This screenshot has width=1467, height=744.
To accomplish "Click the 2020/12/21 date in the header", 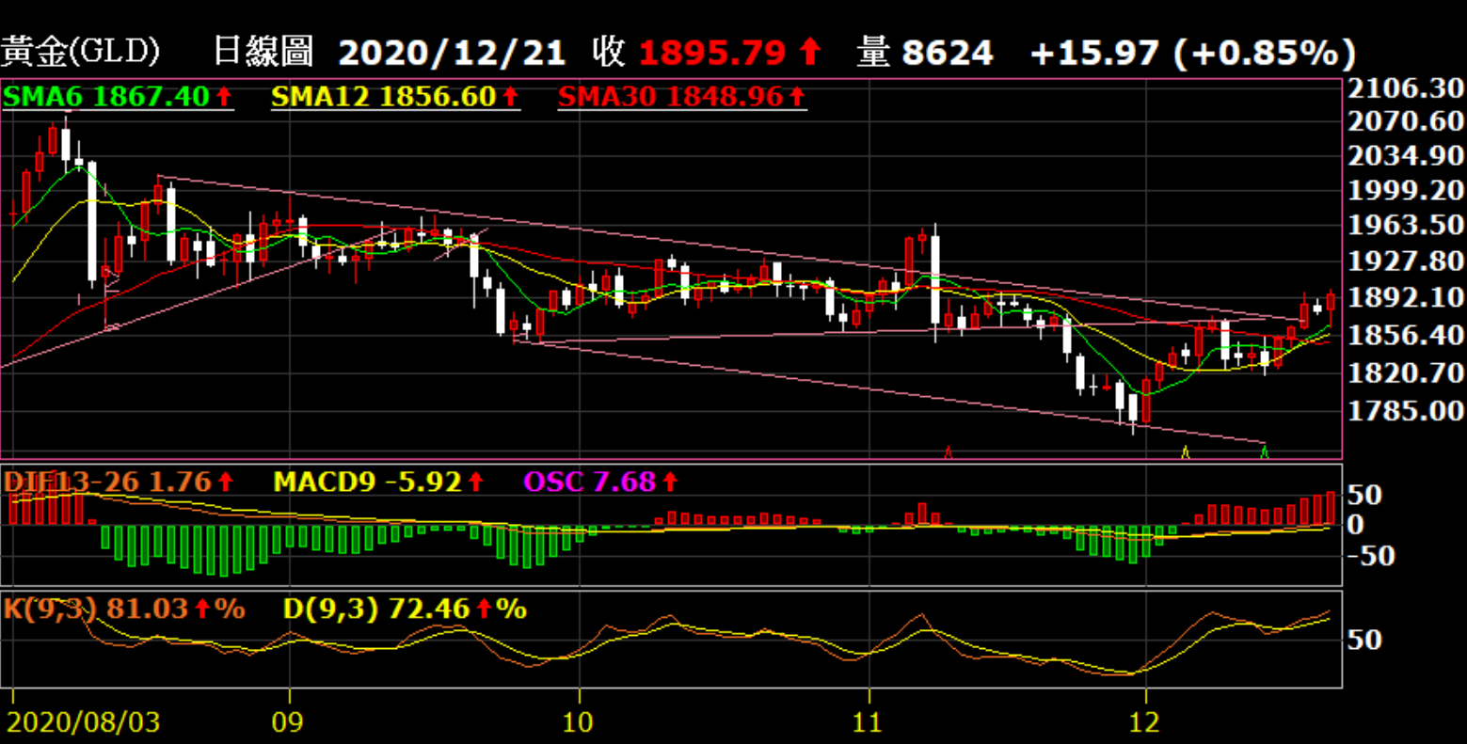I will [x=452, y=53].
